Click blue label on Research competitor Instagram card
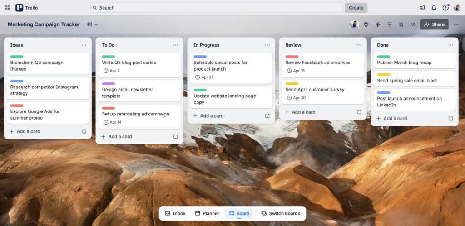Image resolution: width=465 pixels, height=226 pixels. pos(17,81)
